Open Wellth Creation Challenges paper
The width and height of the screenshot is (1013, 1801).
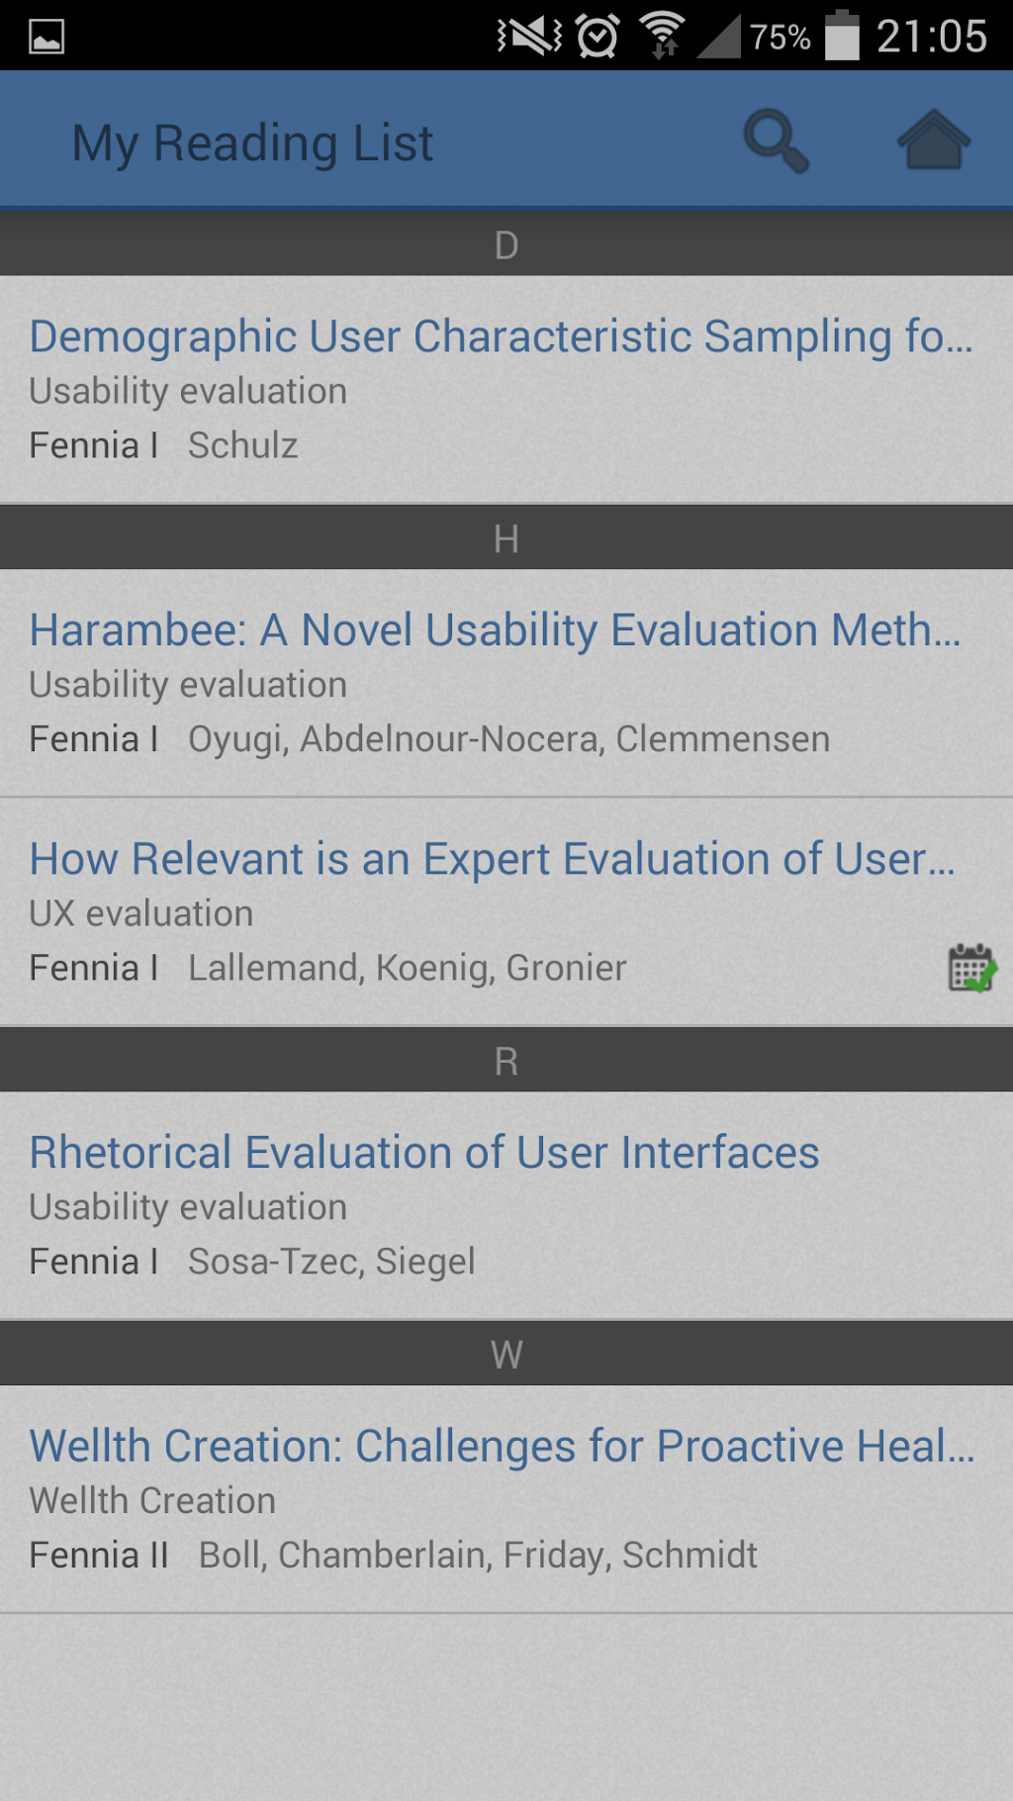pyautogui.click(x=502, y=1446)
